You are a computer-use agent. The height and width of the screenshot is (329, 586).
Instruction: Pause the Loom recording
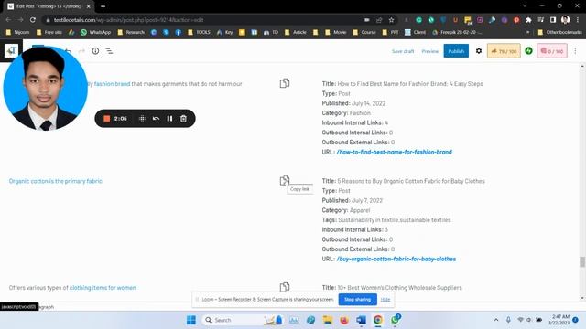(x=169, y=118)
